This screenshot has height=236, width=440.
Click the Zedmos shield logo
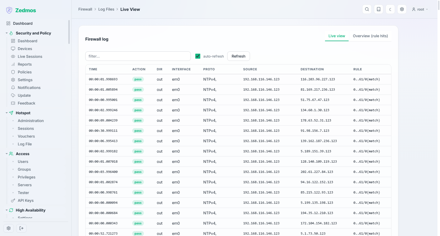point(9,10)
